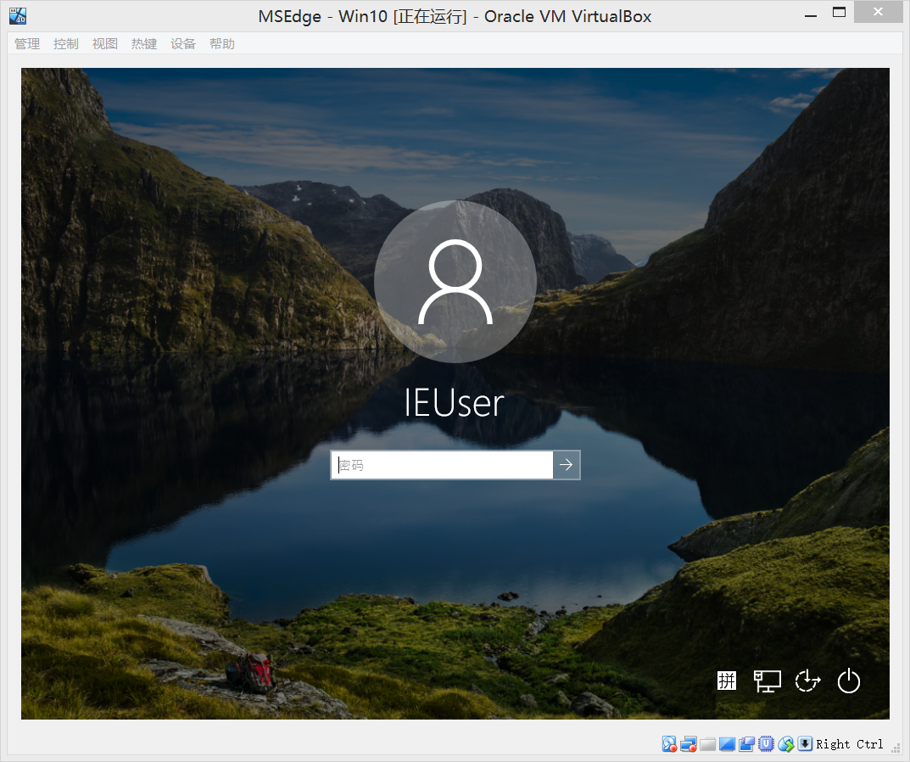Click the overlapping screens recording status icon
Viewport: 910px width, 762px height.
pos(746,744)
